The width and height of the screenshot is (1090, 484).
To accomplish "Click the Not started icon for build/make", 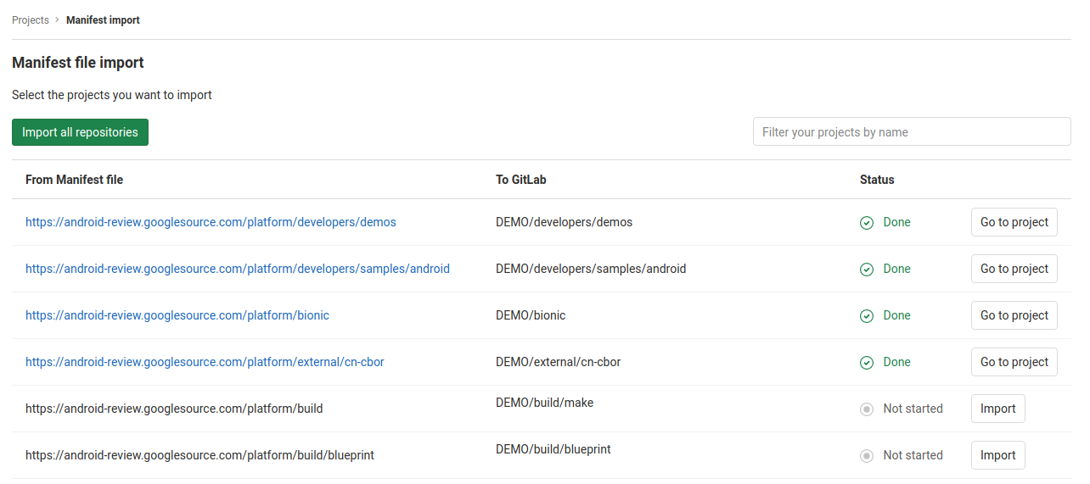I will pyautogui.click(x=867, y=409).
